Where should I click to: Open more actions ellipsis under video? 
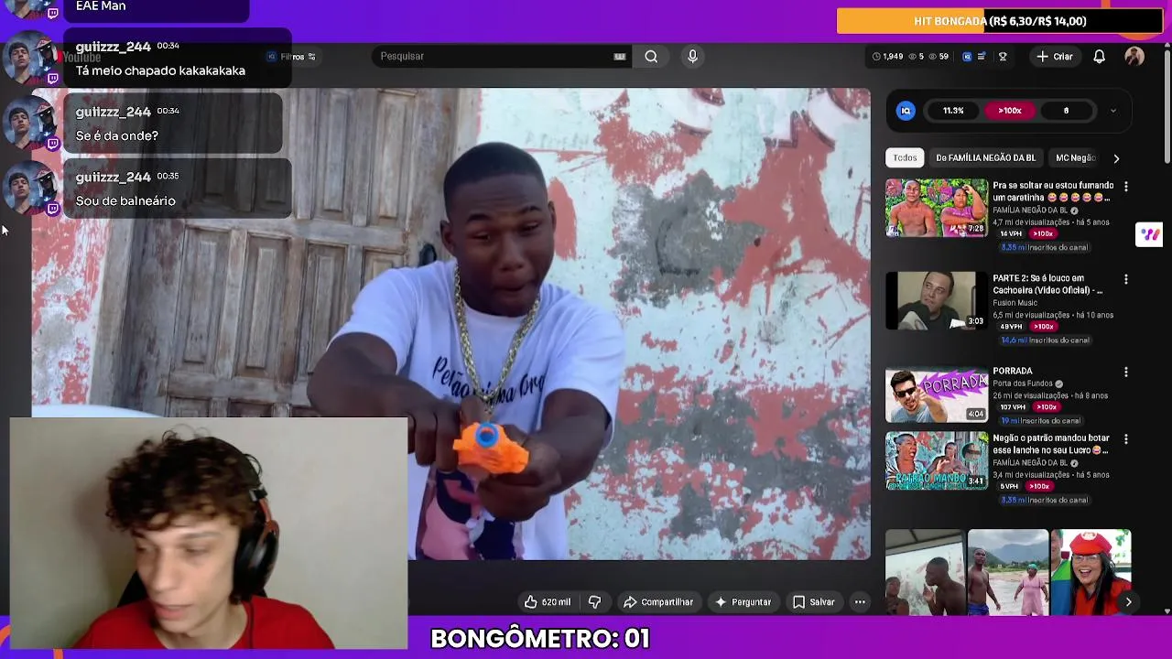[x=860, y=602]
